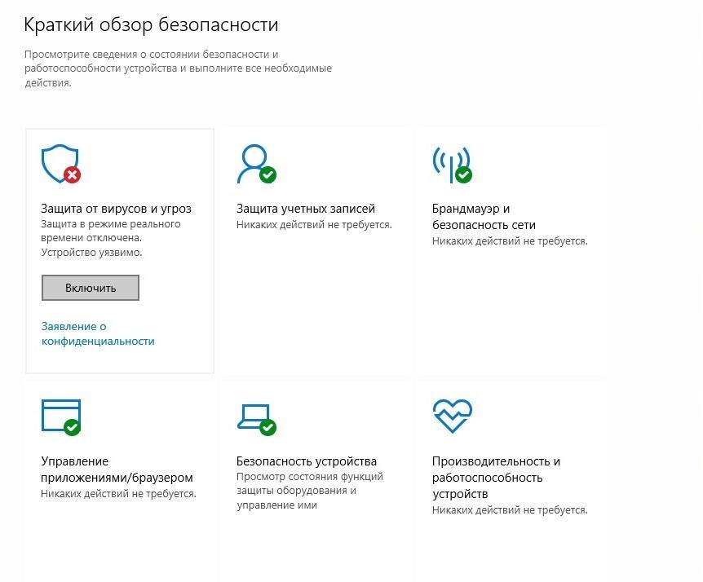
Task: Click the hardware protection features description text
Action: click(309, 491)
